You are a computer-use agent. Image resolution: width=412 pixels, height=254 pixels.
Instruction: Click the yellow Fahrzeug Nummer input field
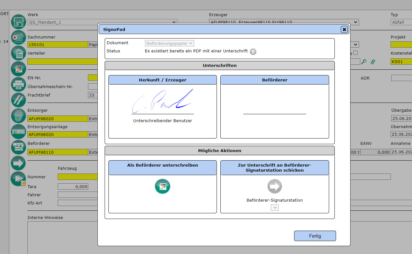[78, 177]
